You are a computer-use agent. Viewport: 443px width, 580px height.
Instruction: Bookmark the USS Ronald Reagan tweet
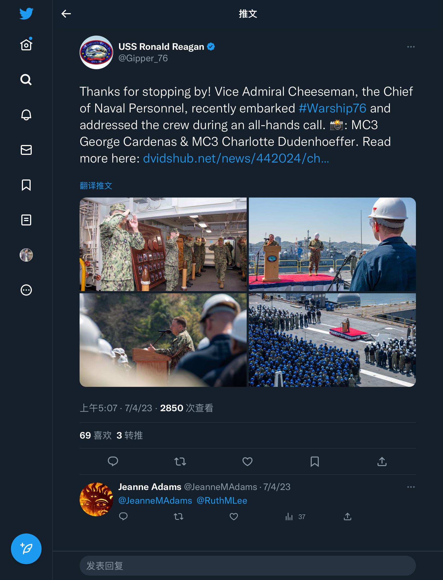click(x=314, y=462)
